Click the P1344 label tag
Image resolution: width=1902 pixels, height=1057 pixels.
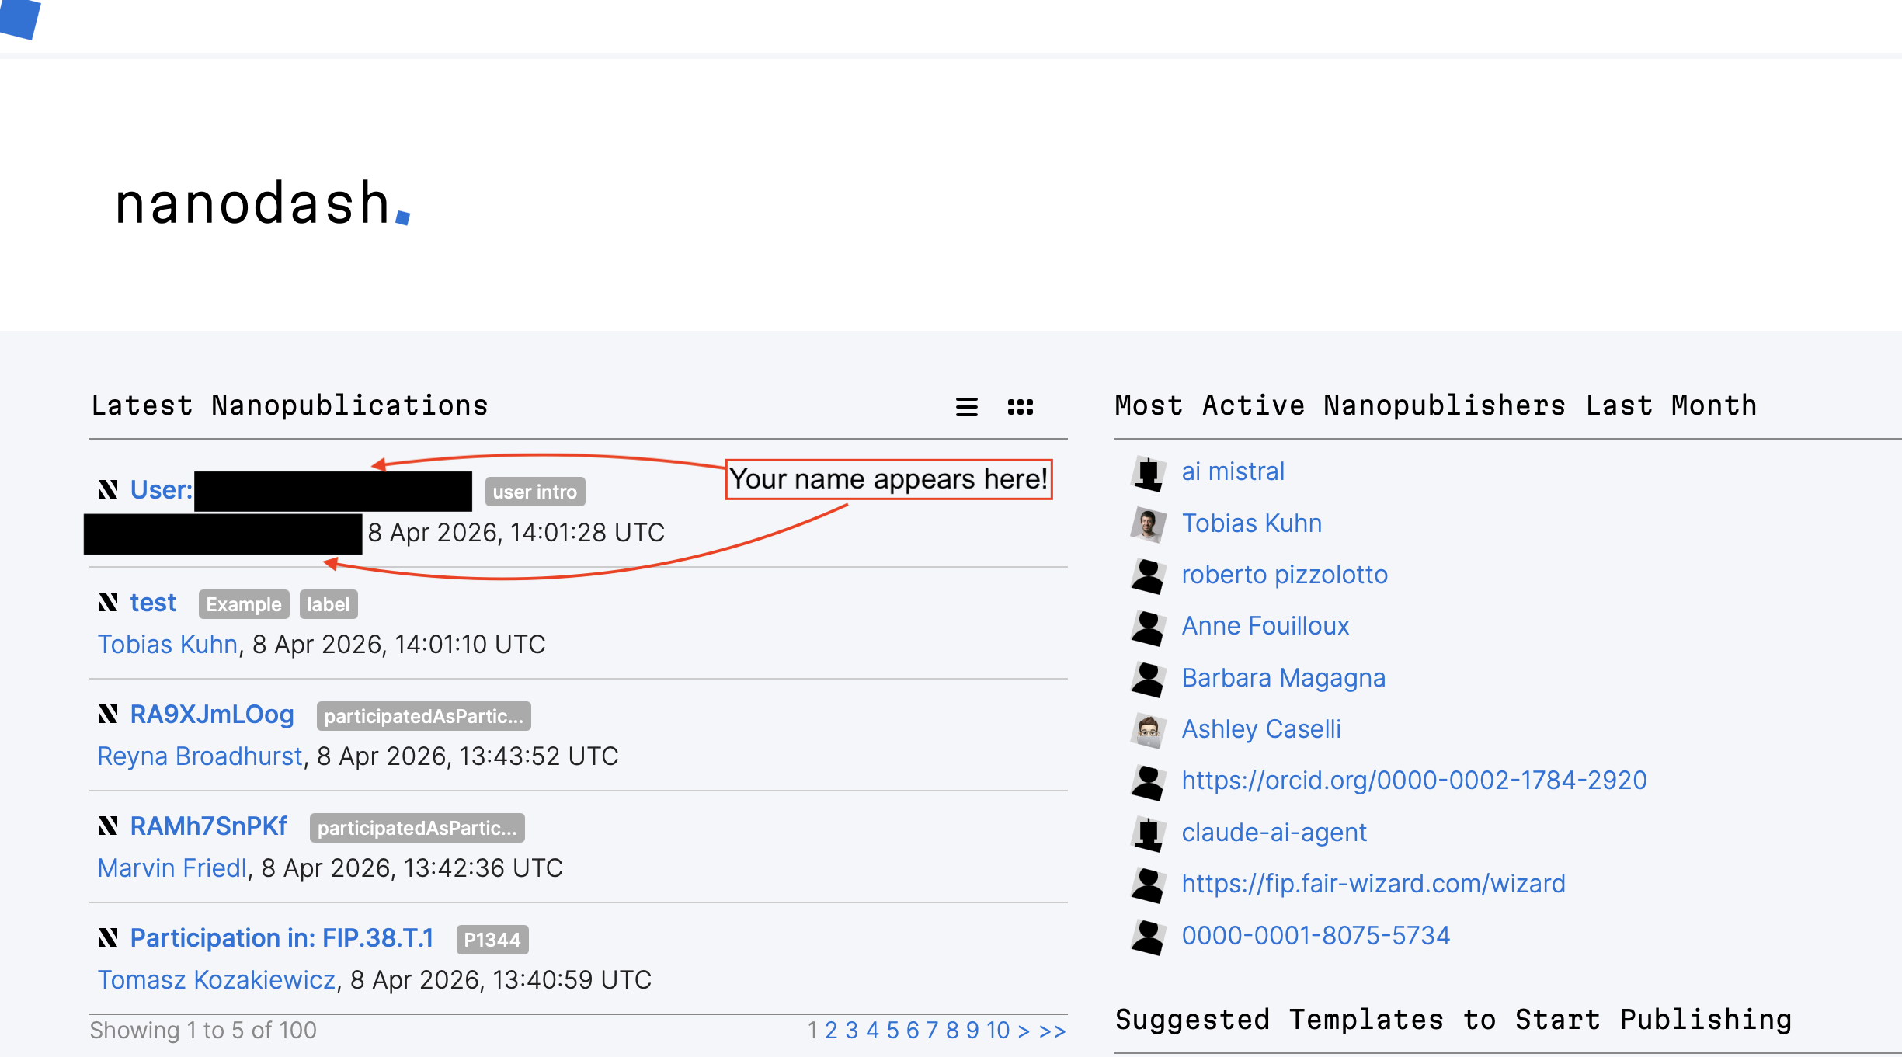click(x=492, y=940)
